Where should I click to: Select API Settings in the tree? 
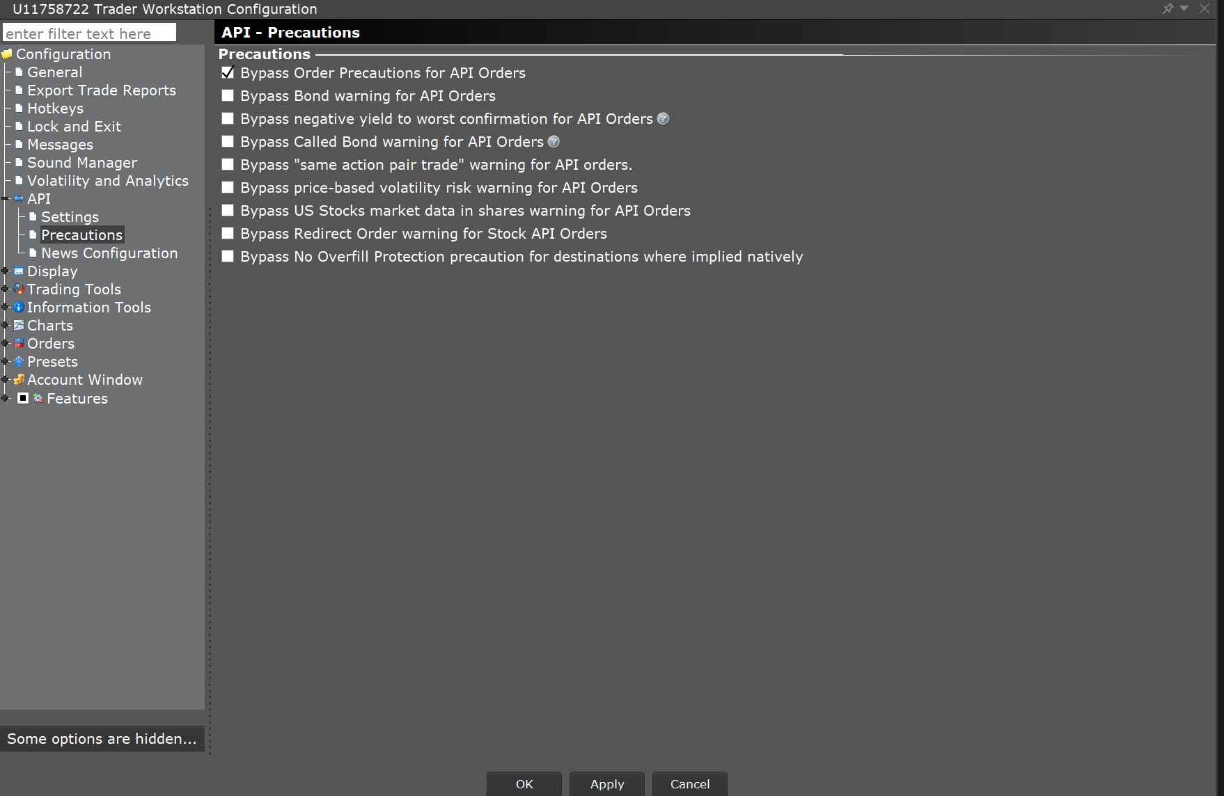(x=70, y=217)
